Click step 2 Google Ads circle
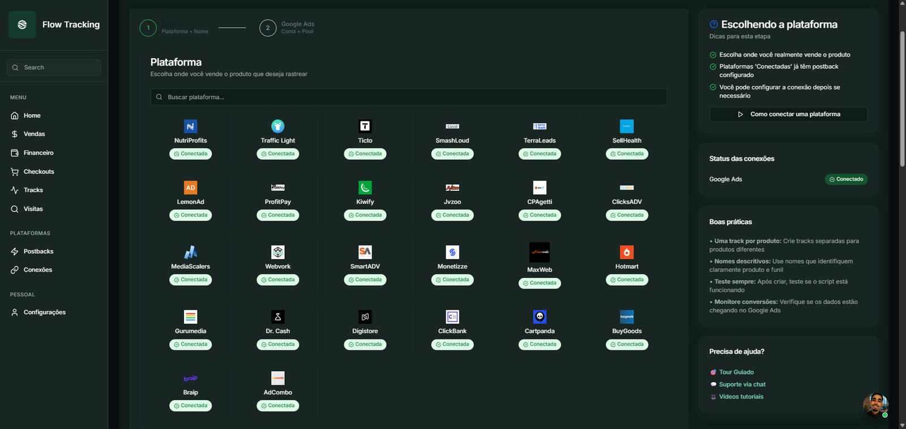Viewport: 906px width, 429px height. [268, 28]
